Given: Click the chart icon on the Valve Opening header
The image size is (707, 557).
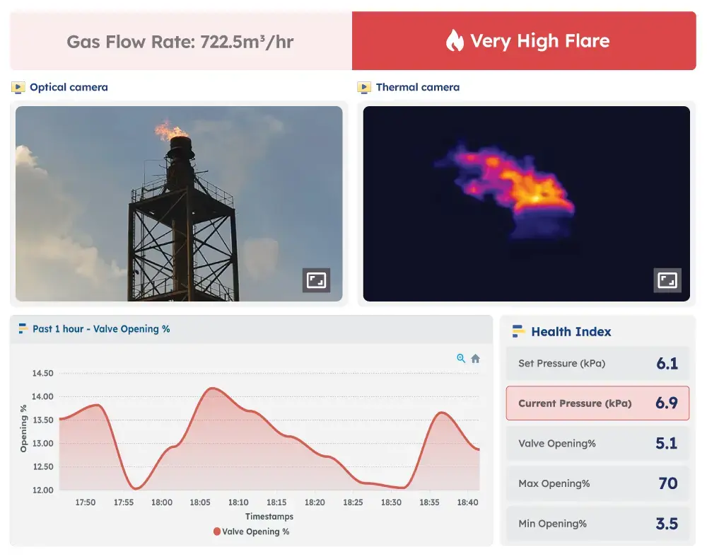Looking at the screenshot, I should pos(23,328).
